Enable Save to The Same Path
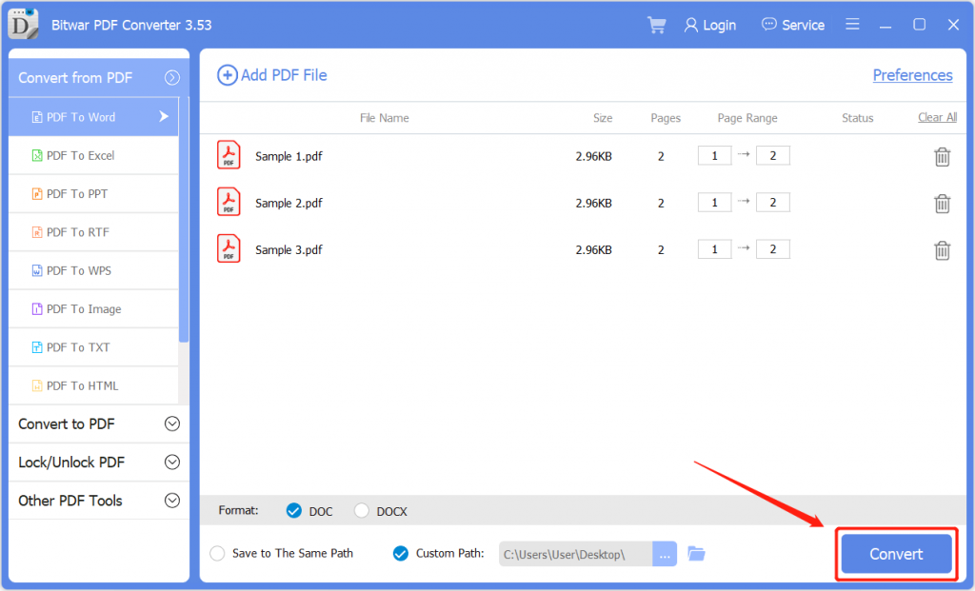Image resolution: width=975 pixels, height=591 pixels. 219,553
